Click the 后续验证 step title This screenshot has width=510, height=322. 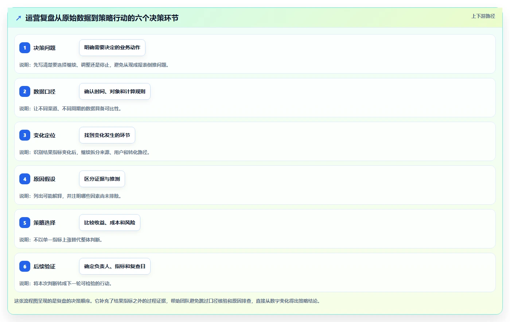click(x=44, y=266)
